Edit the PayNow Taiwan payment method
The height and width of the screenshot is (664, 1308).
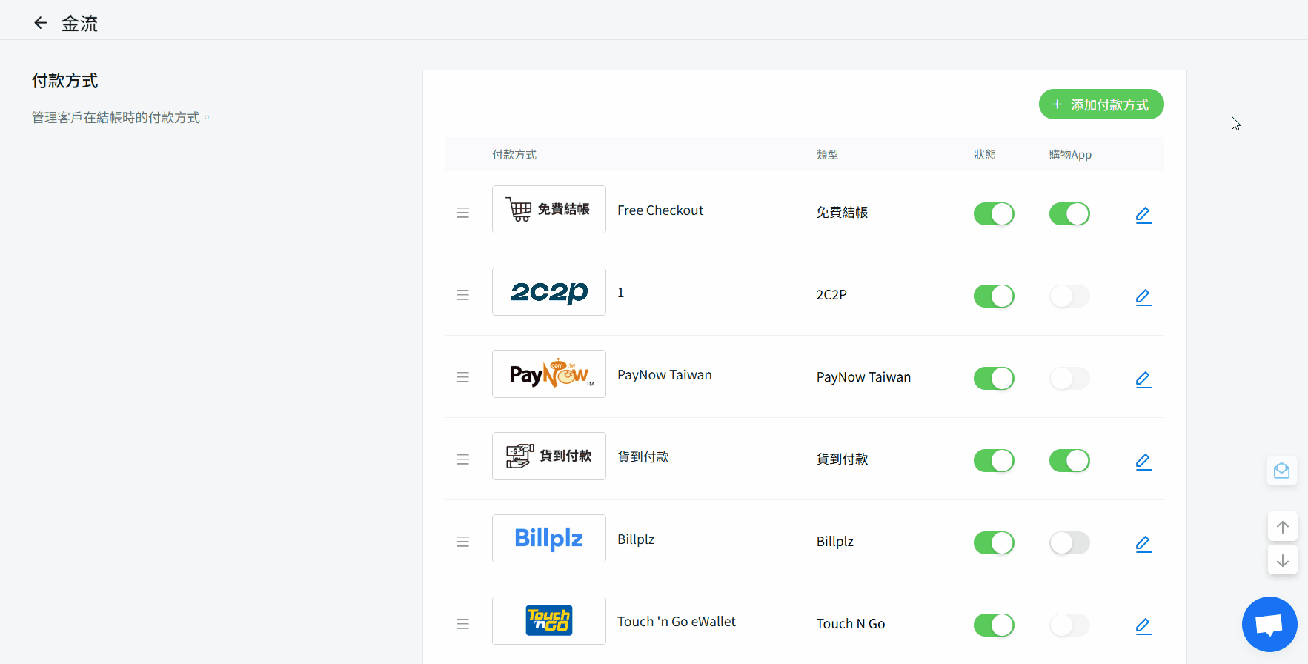pyautogui.click(x=1143, y=379)
